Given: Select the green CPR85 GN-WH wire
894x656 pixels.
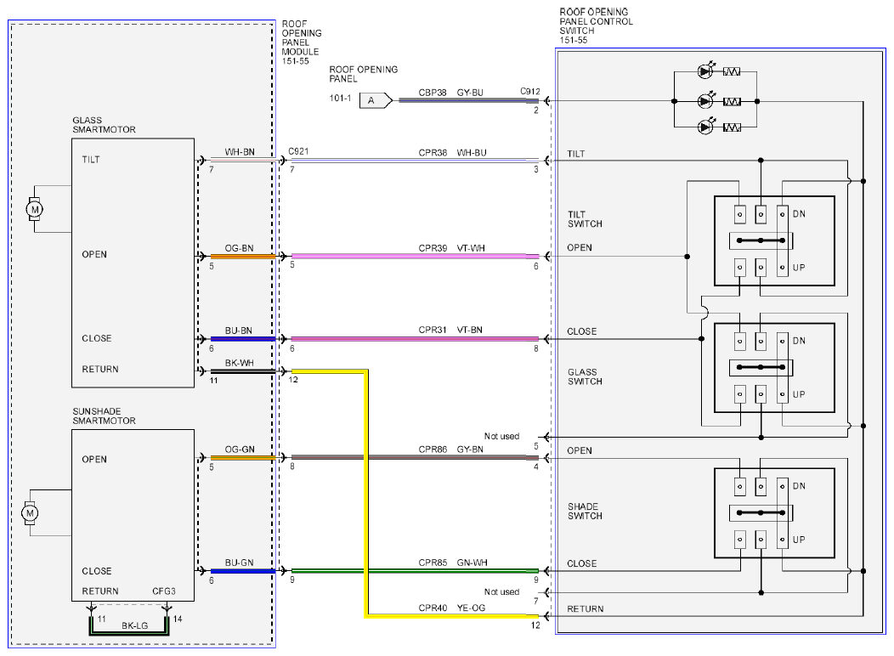Looking at the screenshot, I should tap(415, 570).
